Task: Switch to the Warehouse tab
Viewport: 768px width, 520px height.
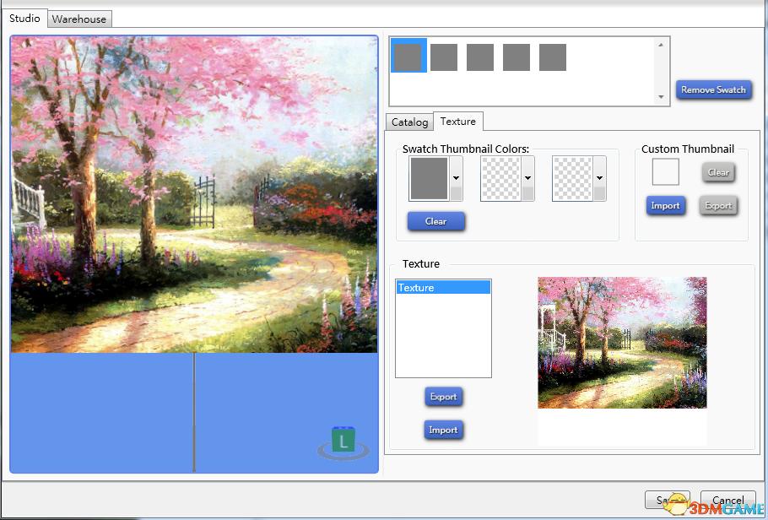Action: coord(79,19)
